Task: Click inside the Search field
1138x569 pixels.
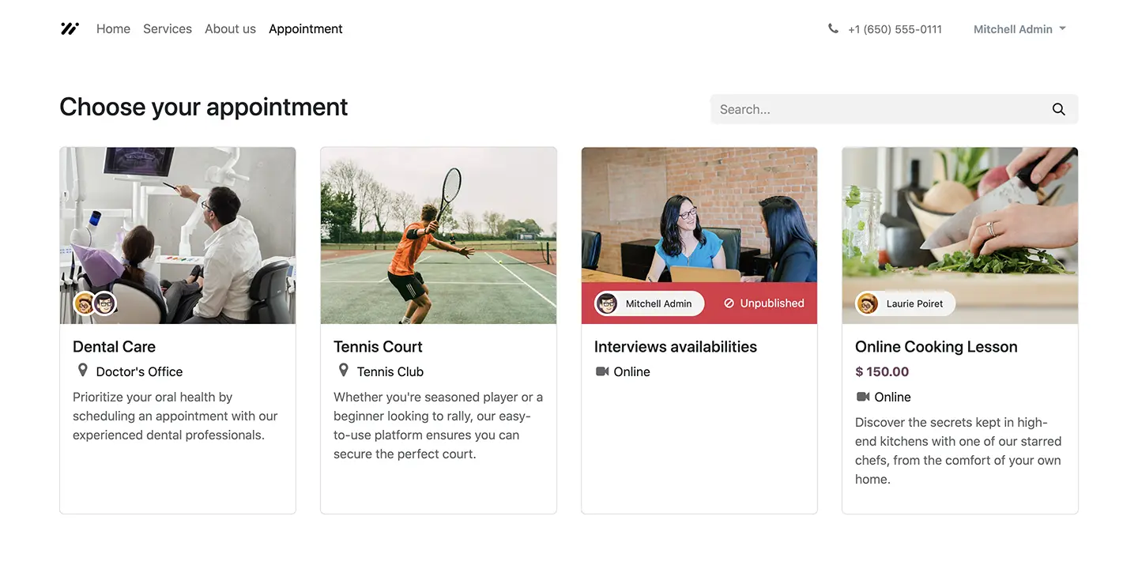Action: (869, 109)
